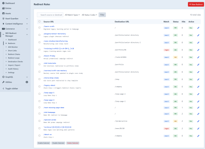Edit the /old-tutorials redirect pencil icon

pyautogui.click(x=198, y=64)
